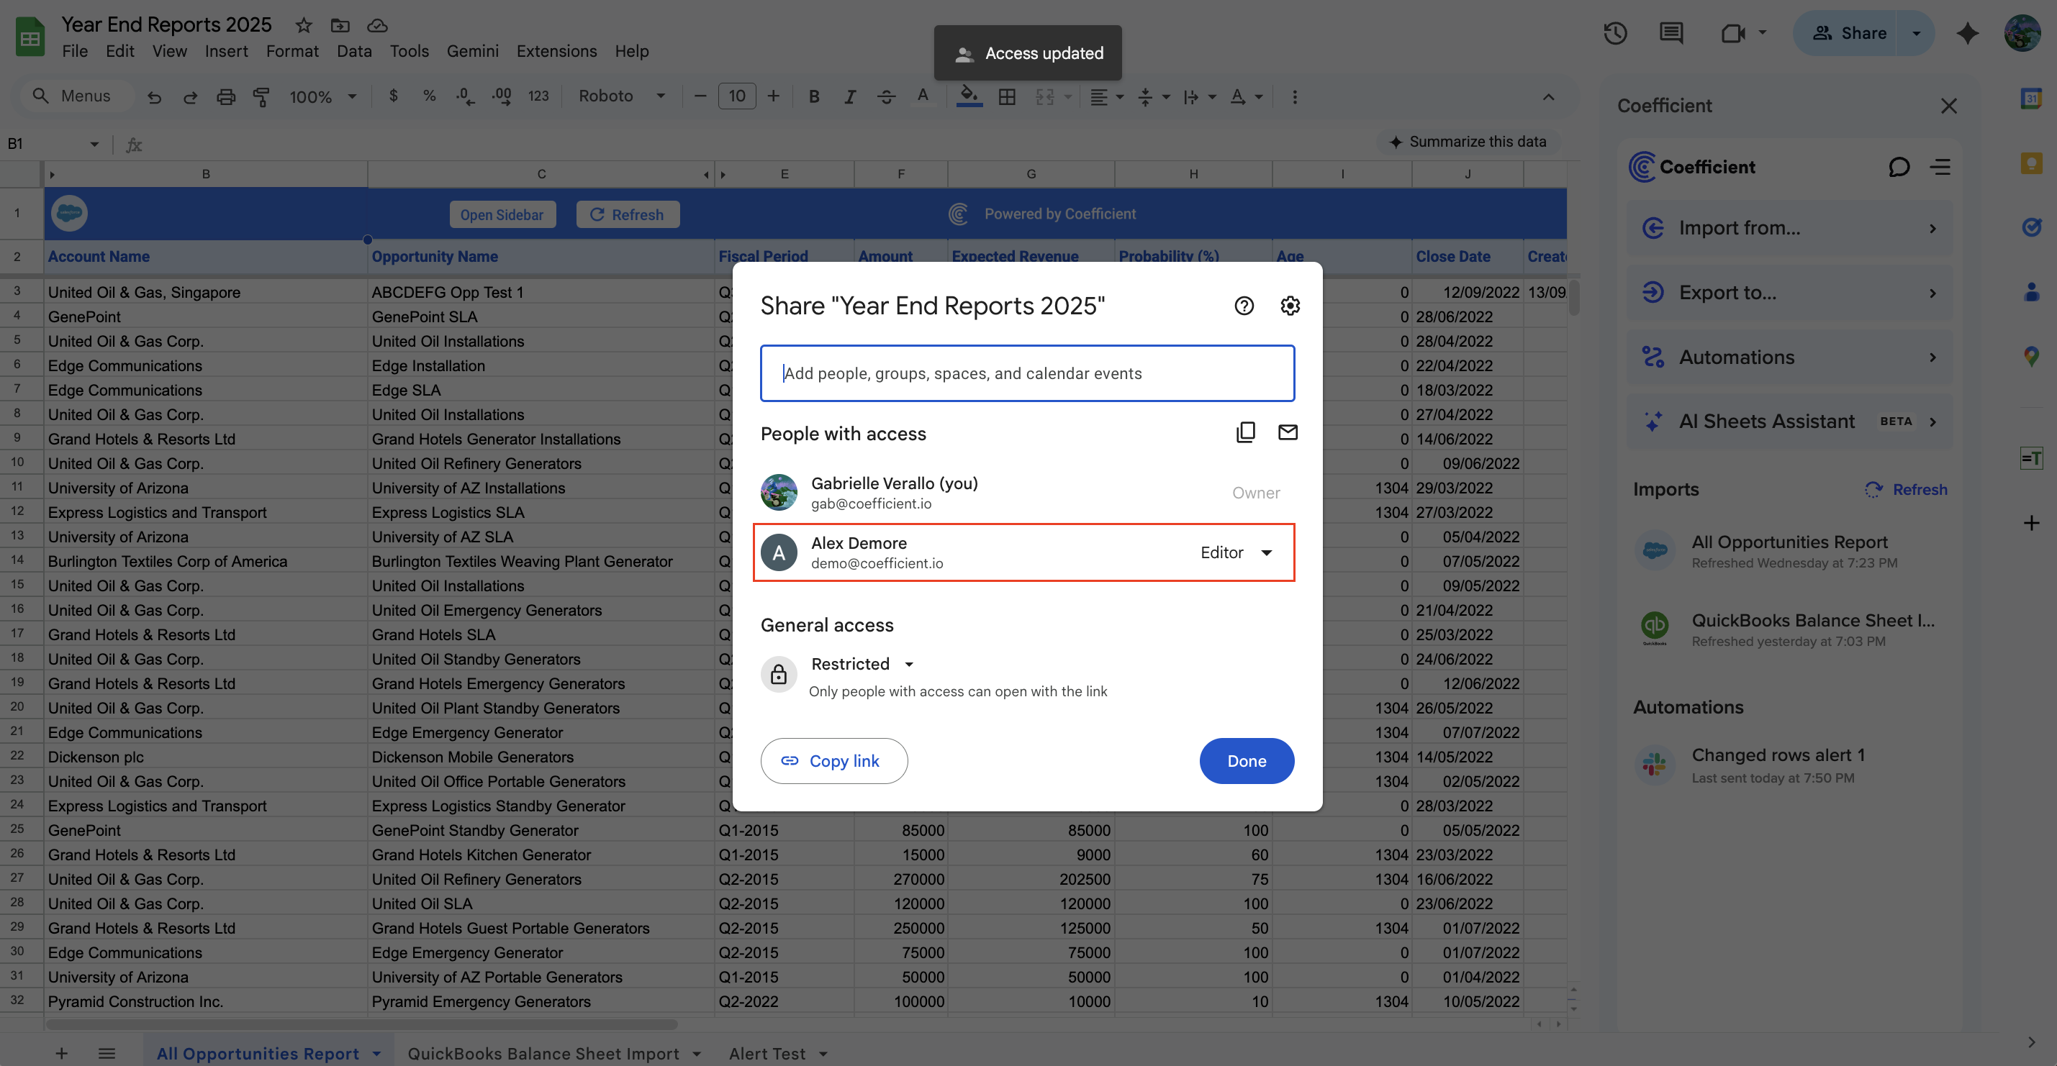Screen dimensions: 2057x1066
Task: Open the comments icon in header
Action: [x=1671, y=32]
